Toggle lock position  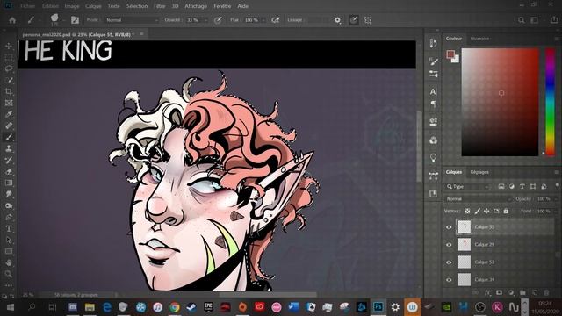tap(486, 211)
